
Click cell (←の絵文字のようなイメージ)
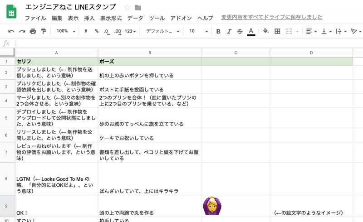tap(311, 206)
